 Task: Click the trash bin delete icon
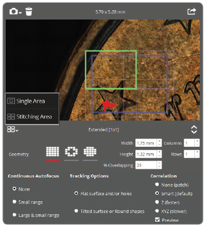pyautogui.click(x=29, y=11)
